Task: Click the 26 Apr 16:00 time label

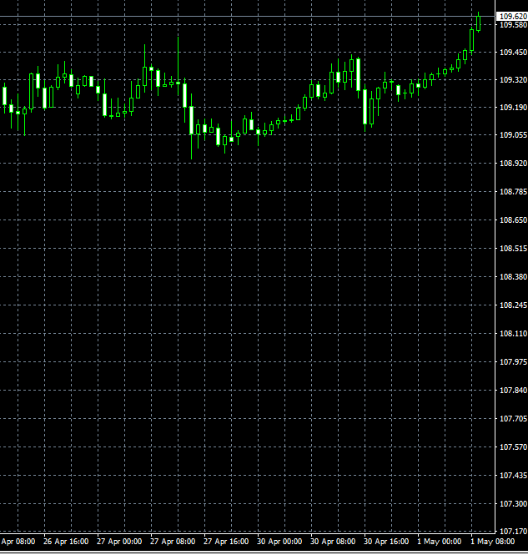Action: [x=66, y=542]
